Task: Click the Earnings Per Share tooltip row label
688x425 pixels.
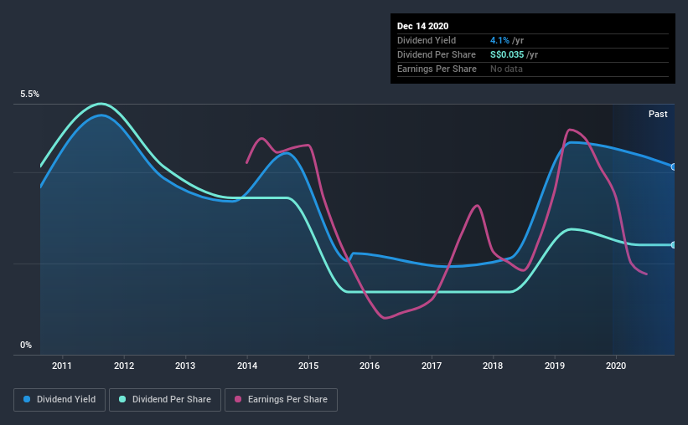Action: [x=437, y=69]
